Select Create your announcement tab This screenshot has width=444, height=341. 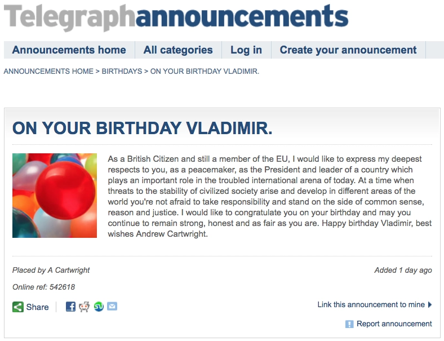tap(348, 50)
